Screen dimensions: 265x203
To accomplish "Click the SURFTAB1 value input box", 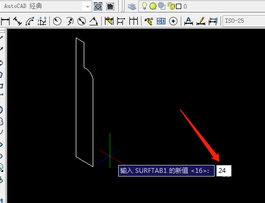I will (x=224, y=171).
